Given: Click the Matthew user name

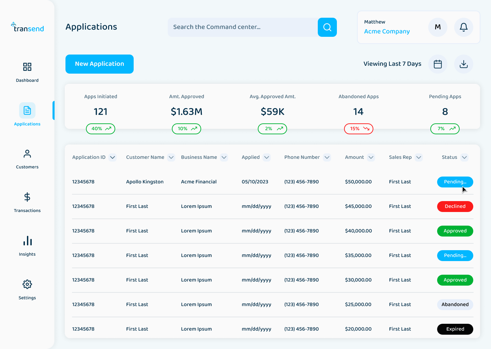Looking at the screenshot, I should coord(375,22).
